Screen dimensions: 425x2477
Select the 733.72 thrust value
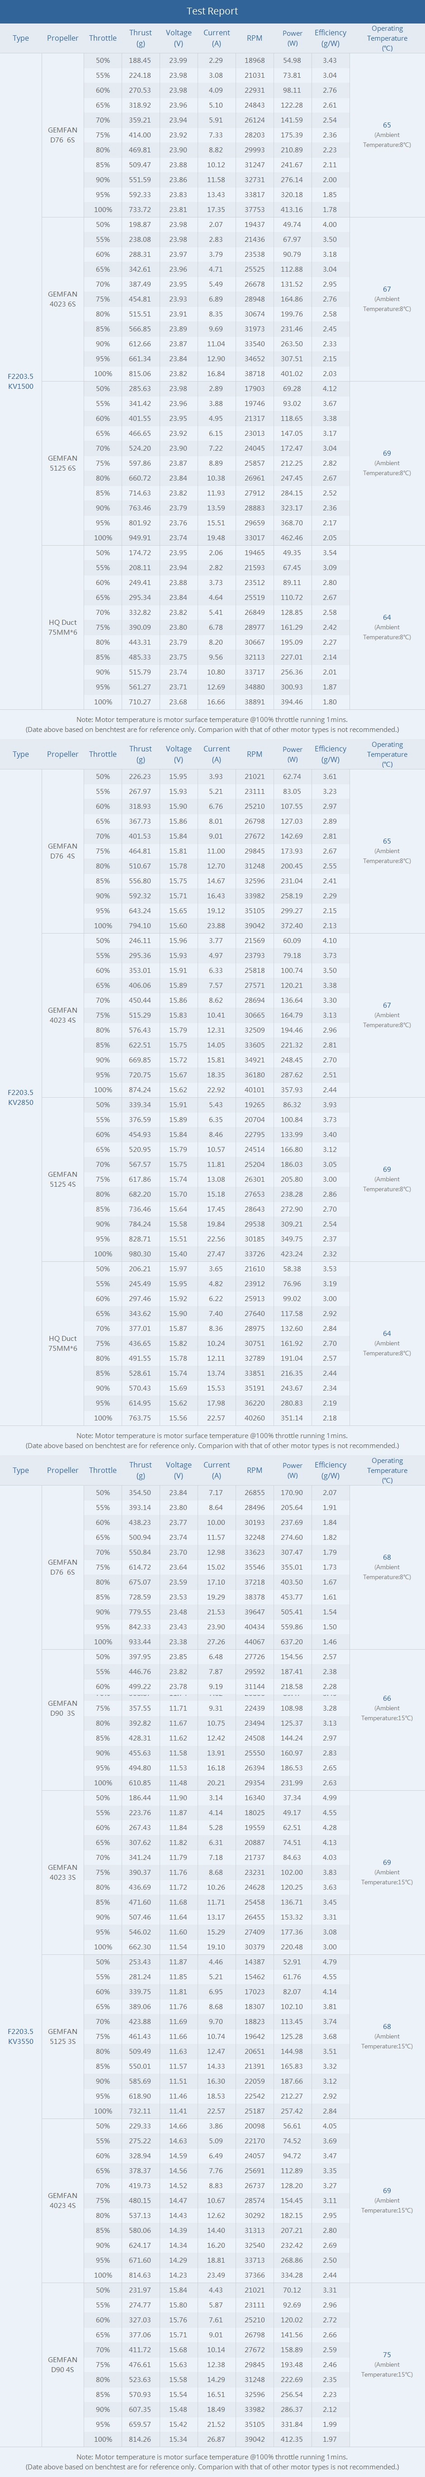click(140, 210)
